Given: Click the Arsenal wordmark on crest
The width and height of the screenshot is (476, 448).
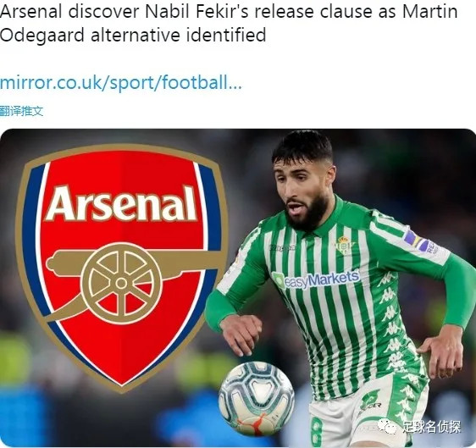Looking at the screenshot, I should pos(121,203).
